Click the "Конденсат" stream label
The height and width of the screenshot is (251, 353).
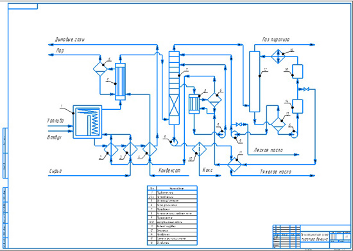[169, 170]
